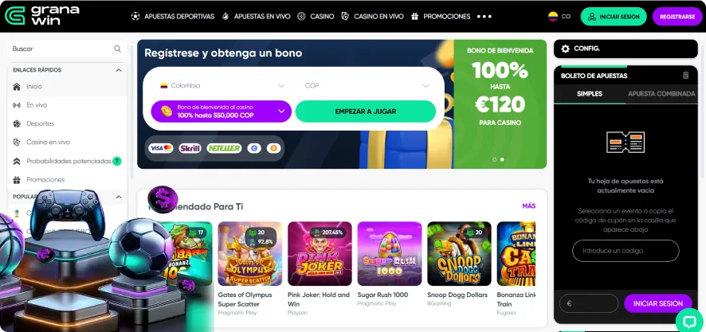Click the Registrarse button
This screenshot has width=706, height=332.
point(677,17)
